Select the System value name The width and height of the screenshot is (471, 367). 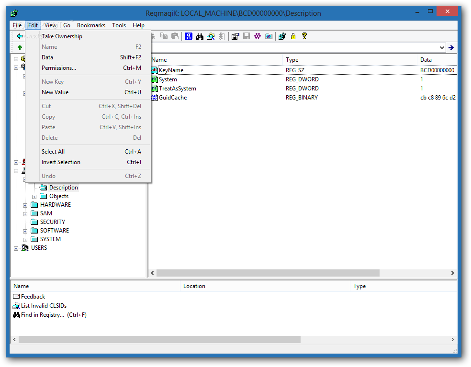pos(168,79)
